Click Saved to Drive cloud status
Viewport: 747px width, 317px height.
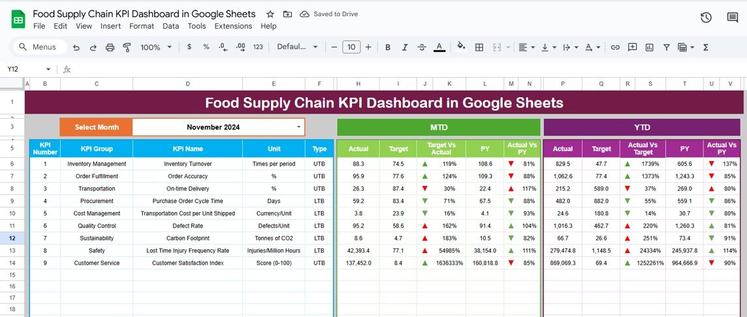(328, 14)
